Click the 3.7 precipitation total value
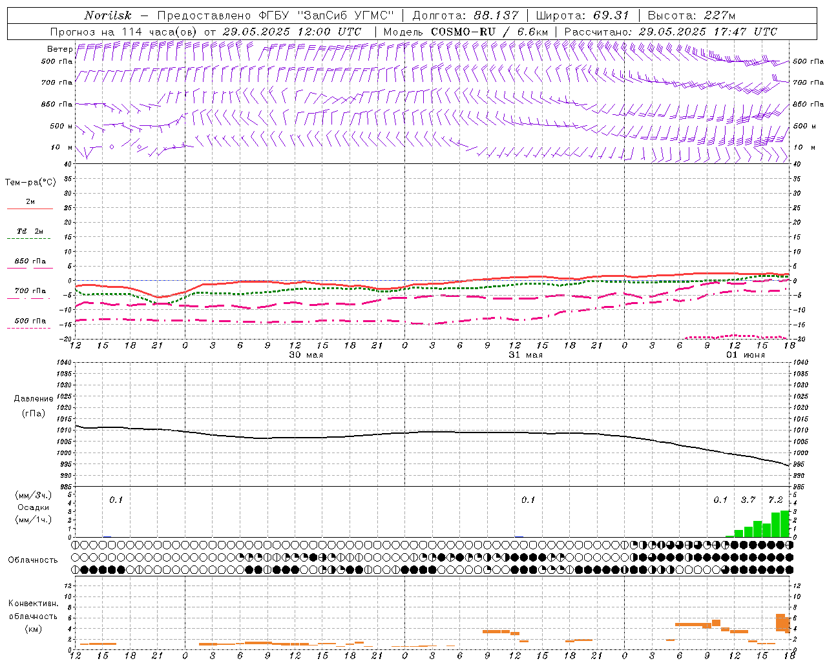 tap(748, 500)
